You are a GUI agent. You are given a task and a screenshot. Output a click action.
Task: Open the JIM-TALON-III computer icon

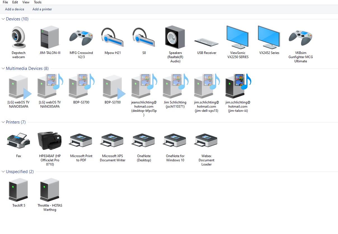pos(50,37)
